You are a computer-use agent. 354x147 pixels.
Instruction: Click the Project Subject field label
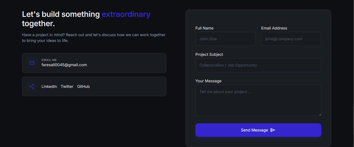point(209,55)
